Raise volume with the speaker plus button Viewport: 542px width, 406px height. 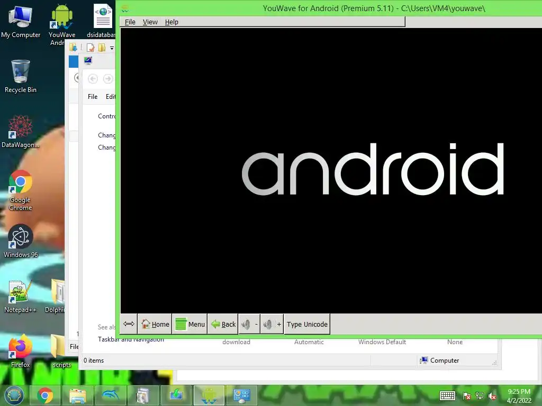point(272,324)
